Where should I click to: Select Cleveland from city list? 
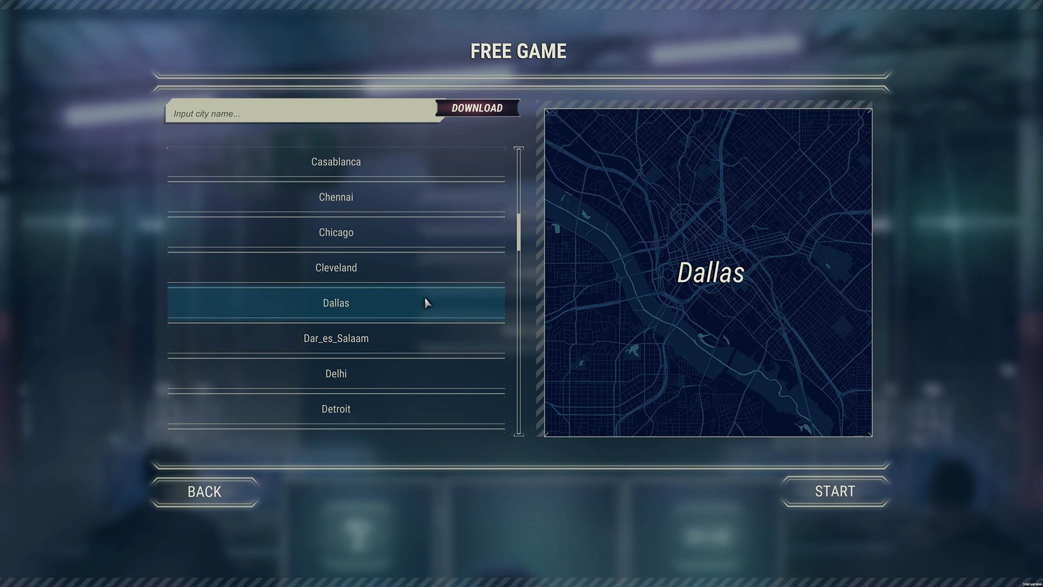pyautogui.click(x=336, y=267)
